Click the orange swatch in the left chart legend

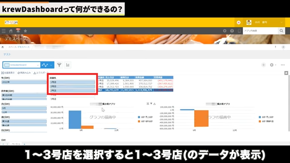click(x=139, y=121)
